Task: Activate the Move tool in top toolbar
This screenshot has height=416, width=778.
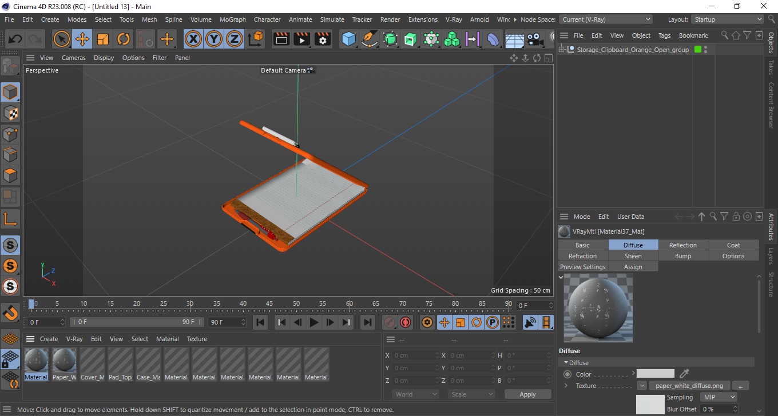Action: (x=82, y=39)
